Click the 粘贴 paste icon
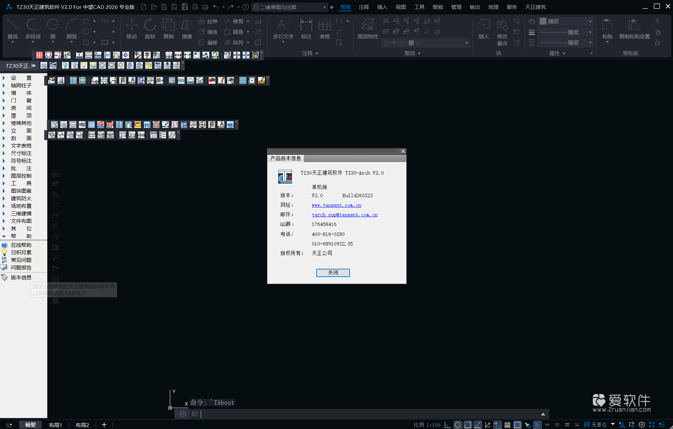This screenshot has width=673, height=429. (607, 29)
